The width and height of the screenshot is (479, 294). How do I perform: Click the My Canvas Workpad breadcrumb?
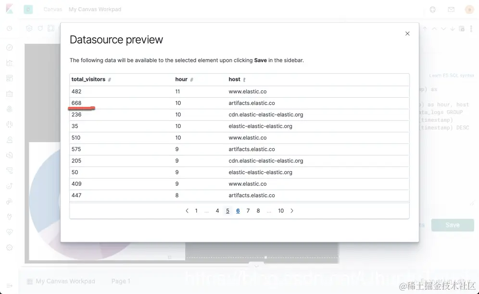[95, 10]
